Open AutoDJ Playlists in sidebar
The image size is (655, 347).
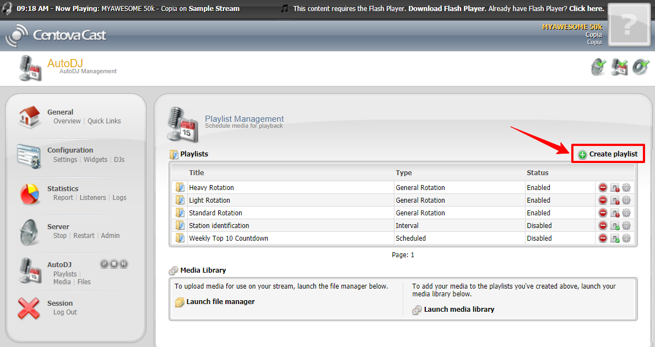click(65, 274)
